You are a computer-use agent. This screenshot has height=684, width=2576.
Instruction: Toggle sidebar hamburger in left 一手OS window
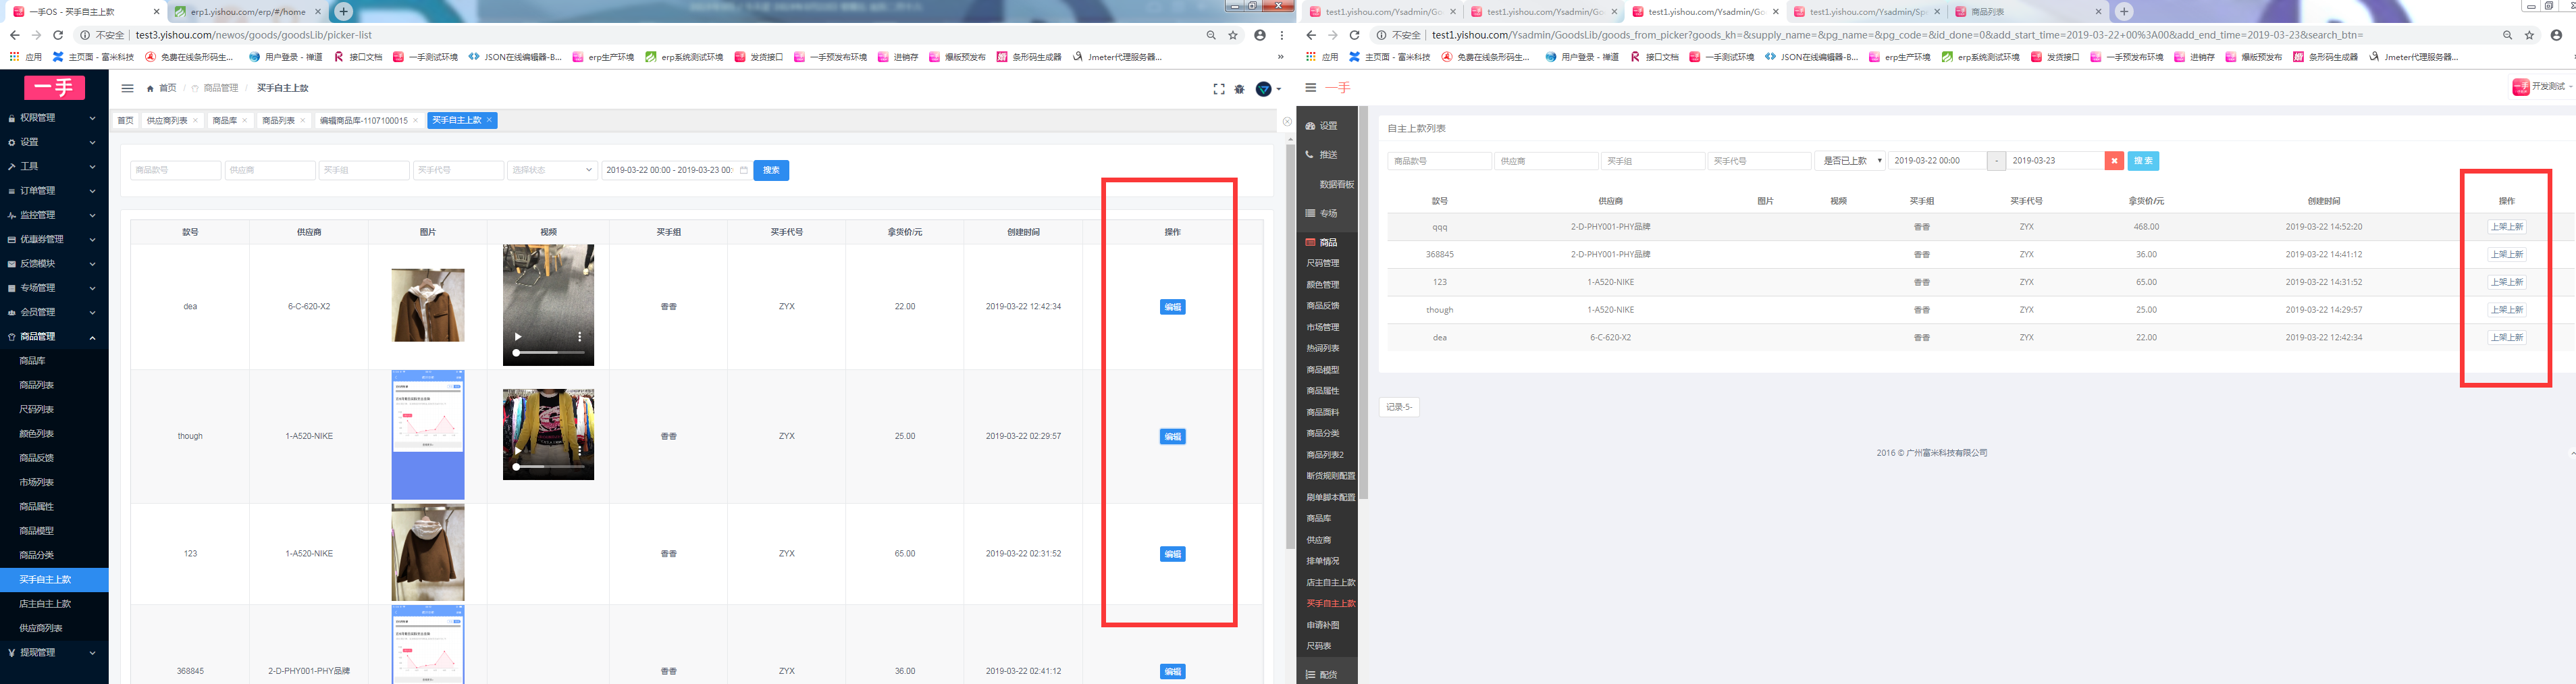127,88
